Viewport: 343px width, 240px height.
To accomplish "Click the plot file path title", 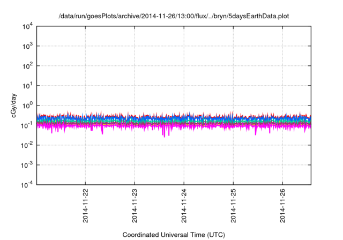I will click(x=174, y=16).
